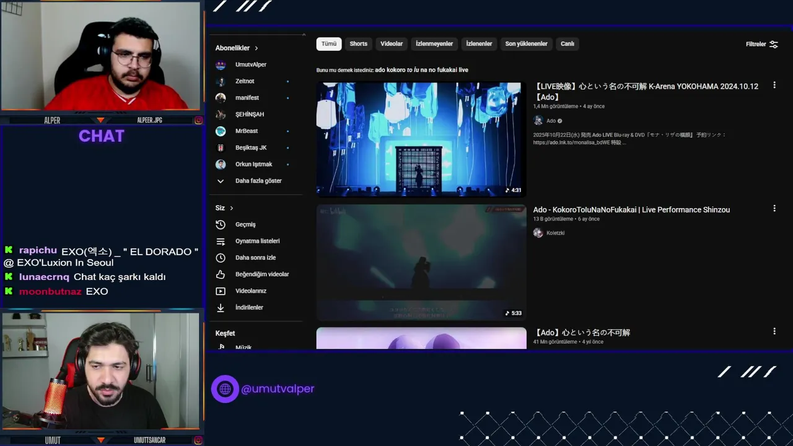
Task: Click the manifest channel avatar
Action: [221, 98]
